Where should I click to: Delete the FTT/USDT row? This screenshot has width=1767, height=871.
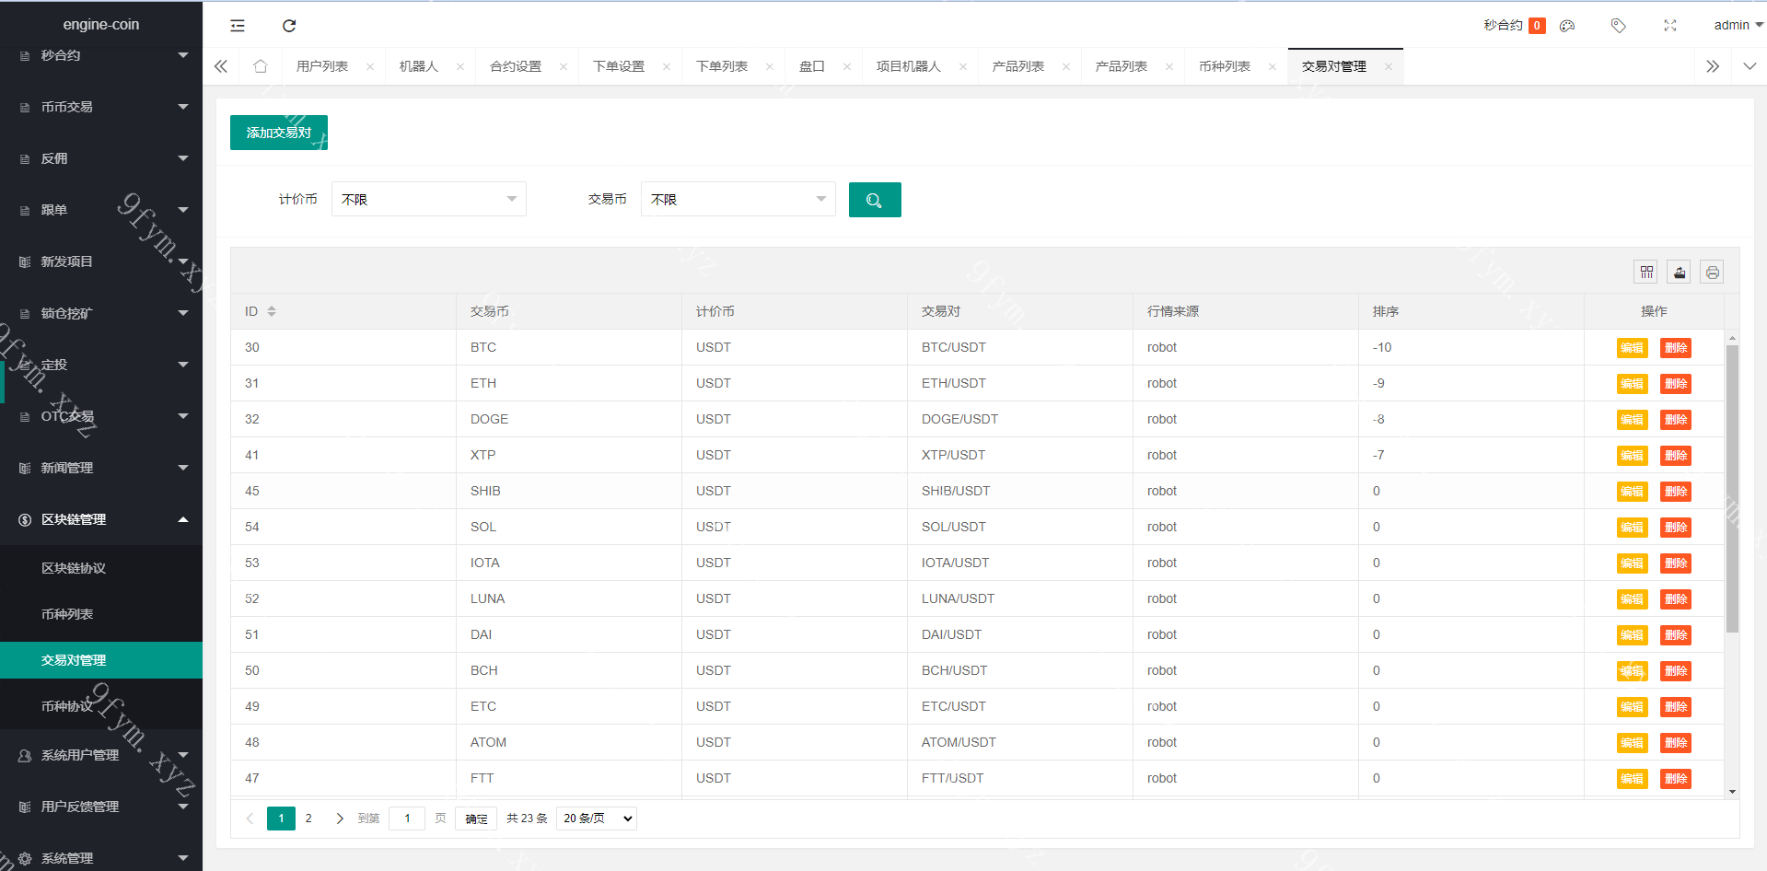[1676, 779]
